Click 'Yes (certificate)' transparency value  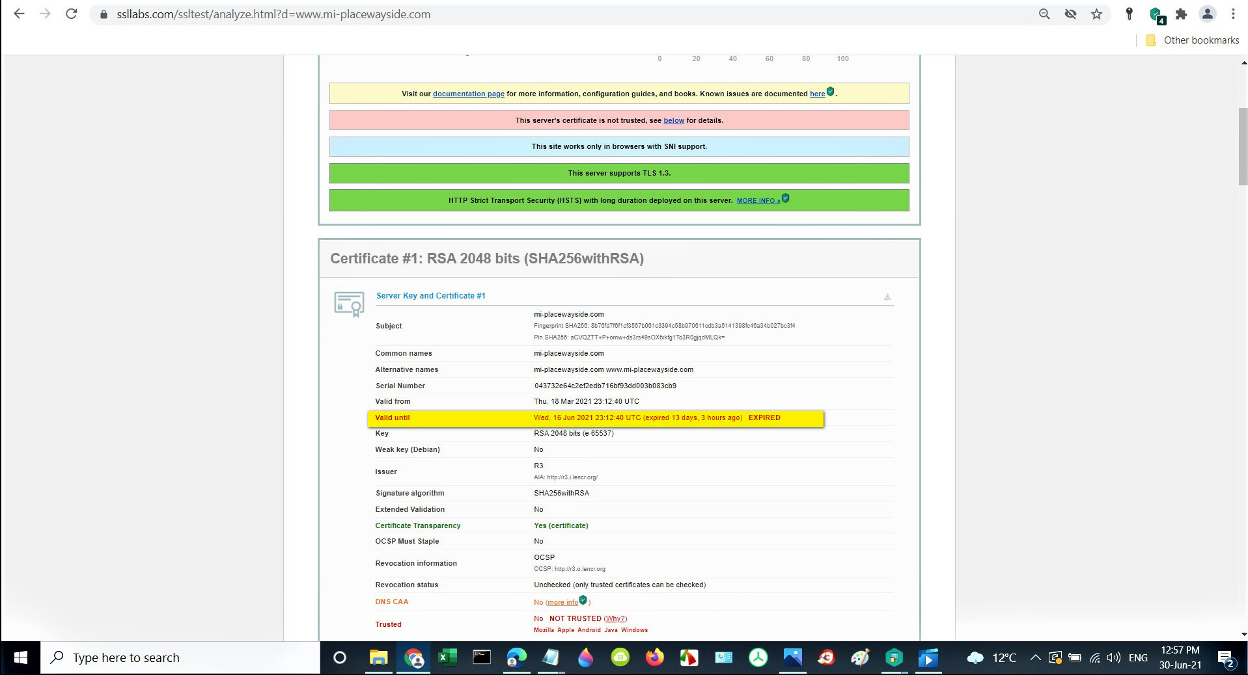click(561, 525)
